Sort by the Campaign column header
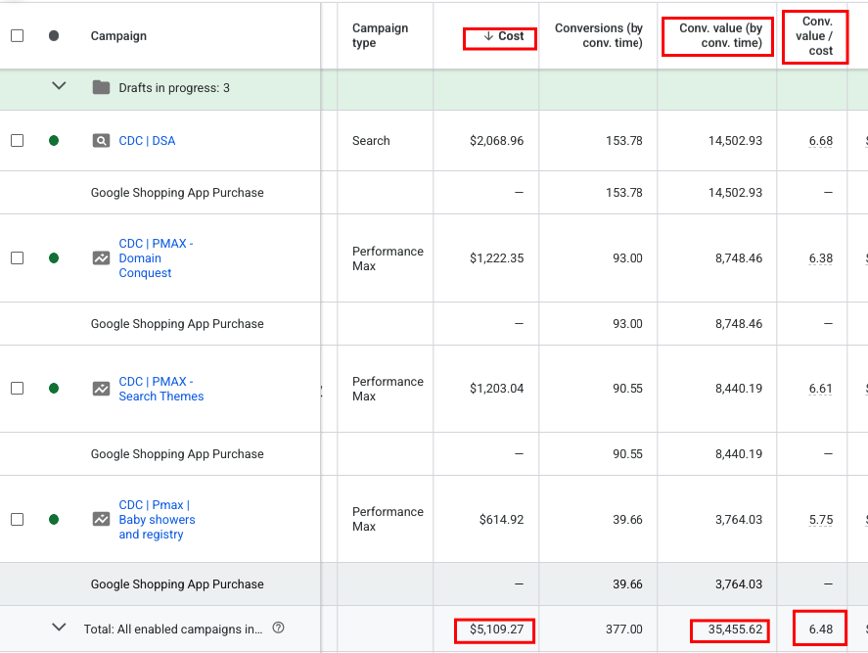 (x=118, y=36)
